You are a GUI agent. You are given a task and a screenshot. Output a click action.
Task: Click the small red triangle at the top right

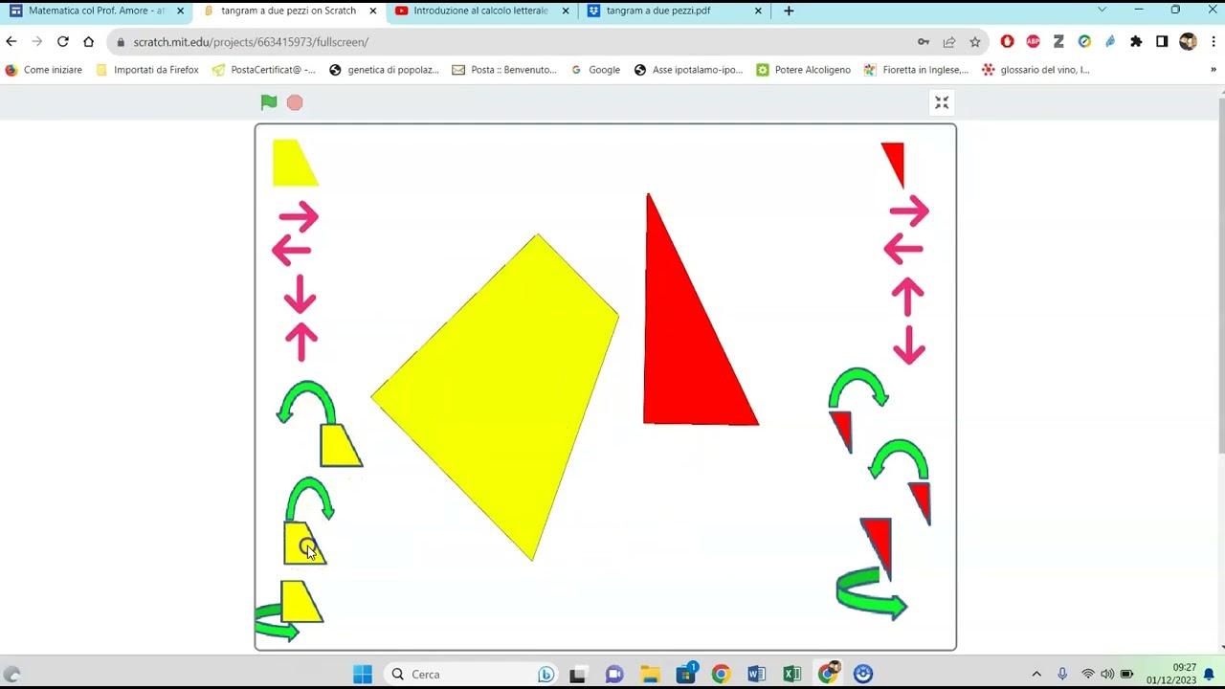tap(894, 161)
